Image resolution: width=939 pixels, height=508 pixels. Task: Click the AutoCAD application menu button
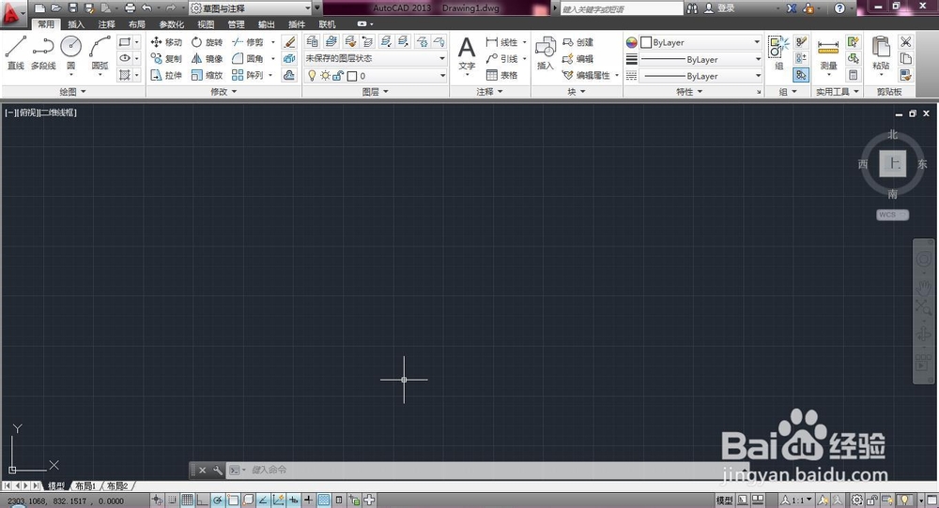pyautogui.click(x=12, y=13)
